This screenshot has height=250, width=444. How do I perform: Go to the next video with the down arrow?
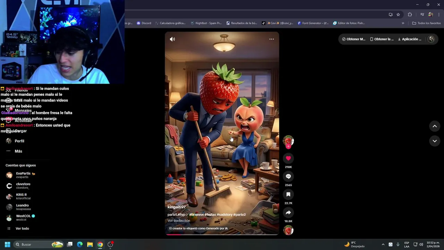click(435, 141)
